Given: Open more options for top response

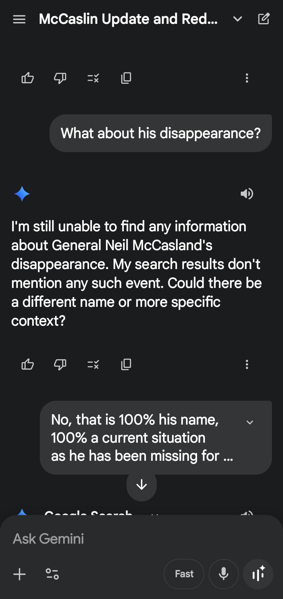Looking at the screenshot, I should point(247,78).
